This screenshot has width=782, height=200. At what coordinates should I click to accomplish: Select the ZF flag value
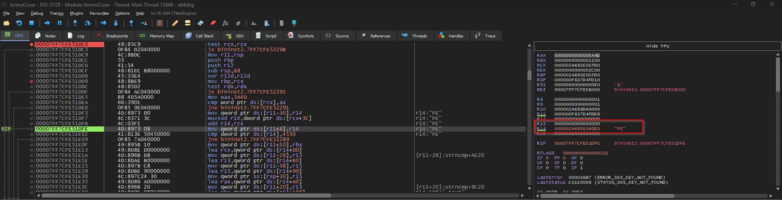point(547,158)
